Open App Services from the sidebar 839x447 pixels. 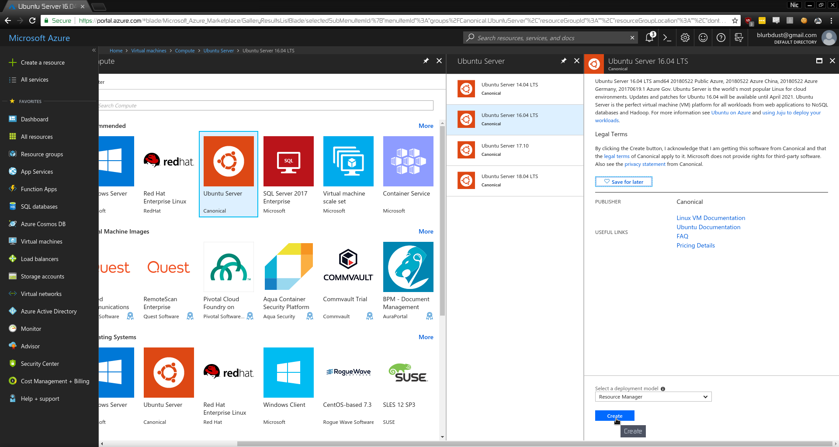click(x=37, y=172)
